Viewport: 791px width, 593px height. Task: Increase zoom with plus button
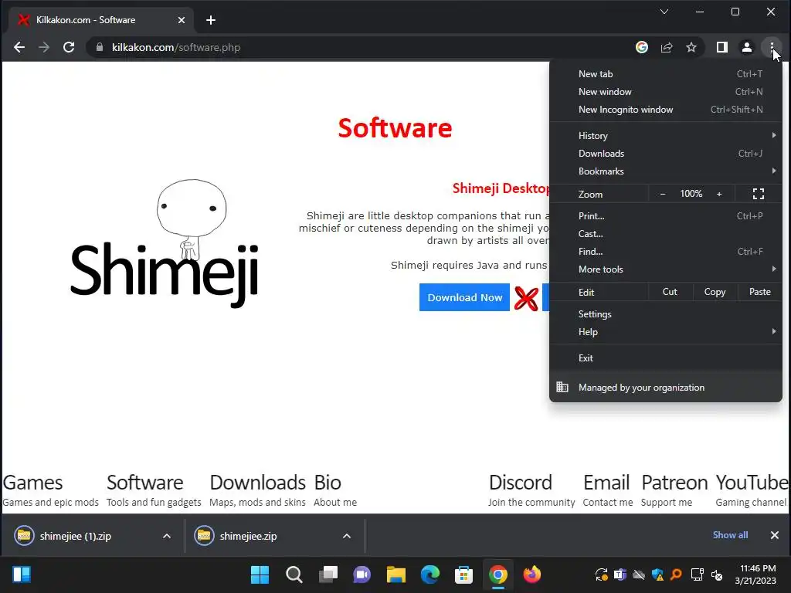coord(719,194)
